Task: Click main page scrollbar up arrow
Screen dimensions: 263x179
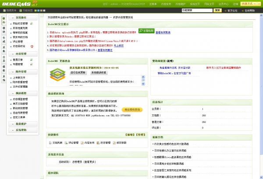Action: click(261, 15)
